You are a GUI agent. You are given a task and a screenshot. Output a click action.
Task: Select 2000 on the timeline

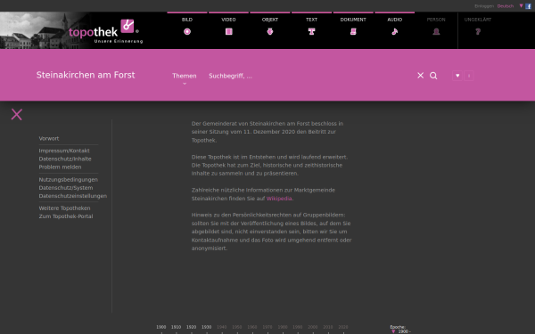click(313, 327)
